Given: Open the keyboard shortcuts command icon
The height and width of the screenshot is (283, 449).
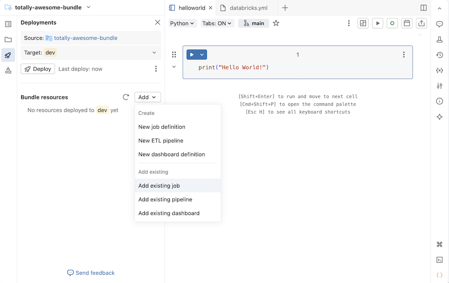Looking at the screenshot, I should point(439,244).
